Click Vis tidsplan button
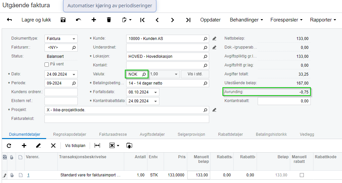The width and height of the screenshot is (342, 183). (75, 145)
